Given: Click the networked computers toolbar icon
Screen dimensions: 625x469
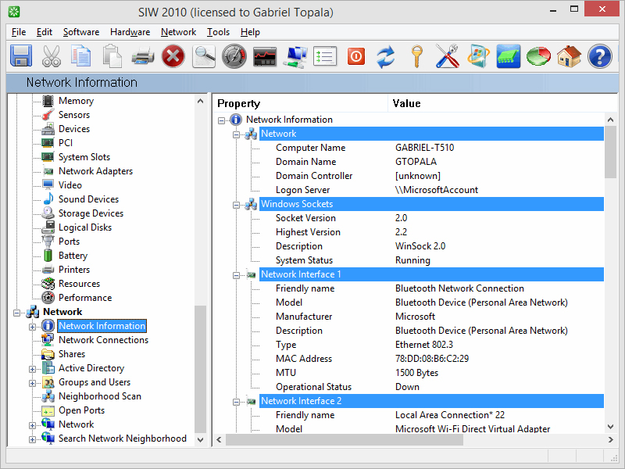Looking at the screenshot, I should [x=295, y=56].
